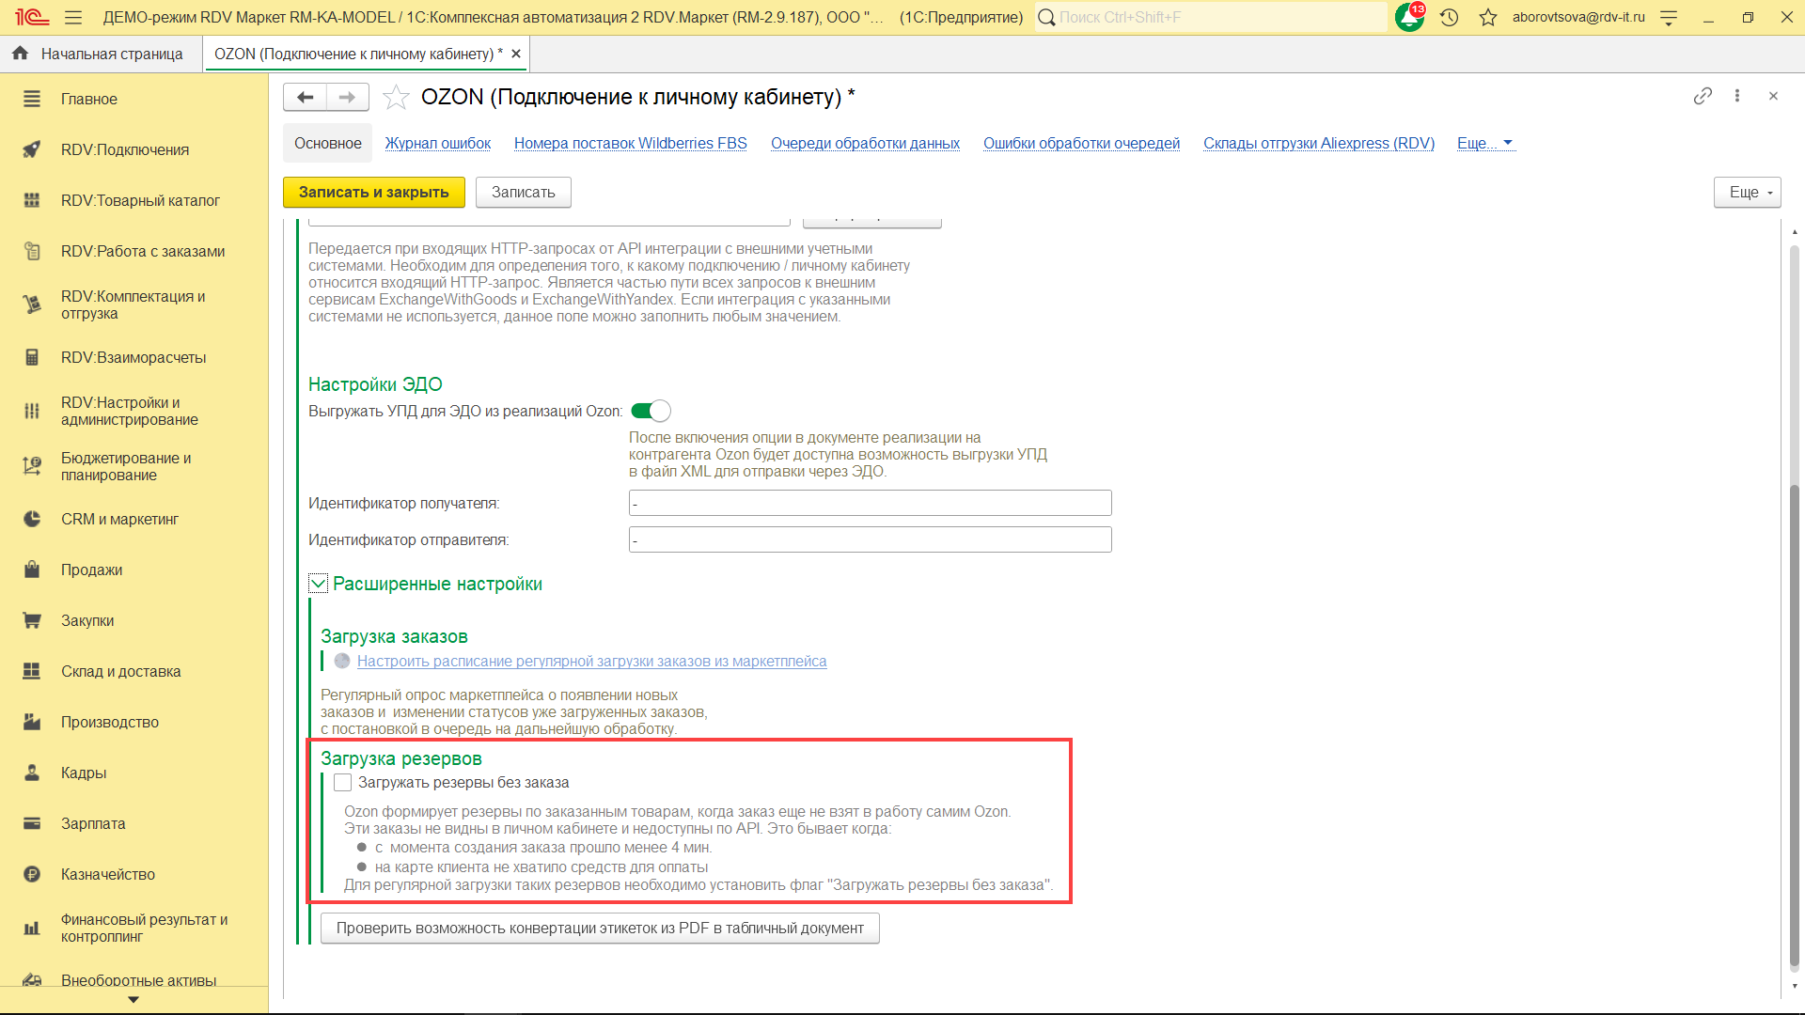Open the Продажи sidebar section
Viewport: 1805px width, 1015px height.
click(91, 570)
